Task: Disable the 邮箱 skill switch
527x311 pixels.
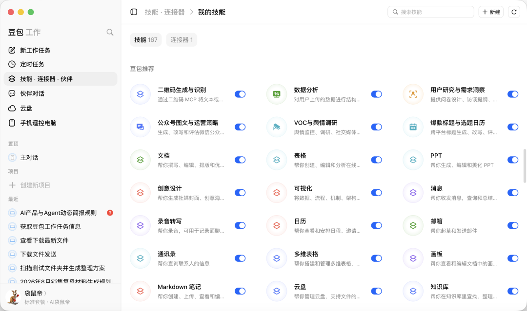Action: [513, 225]
